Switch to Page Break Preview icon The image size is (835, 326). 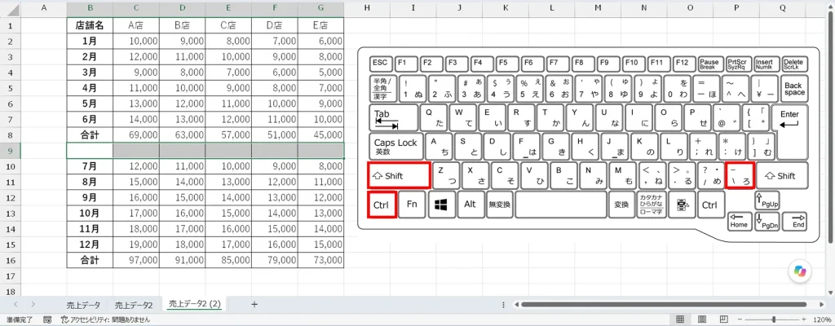pyautogui.click(x=723, y=319)
